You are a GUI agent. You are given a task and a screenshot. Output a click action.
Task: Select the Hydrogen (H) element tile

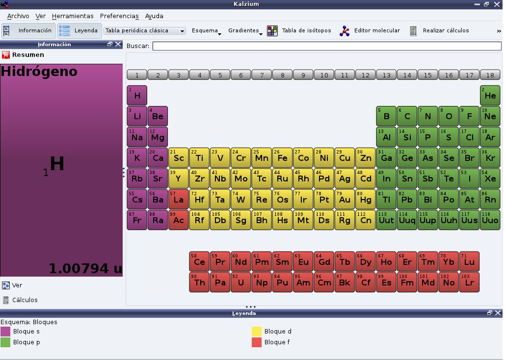(x=137, y=95)
